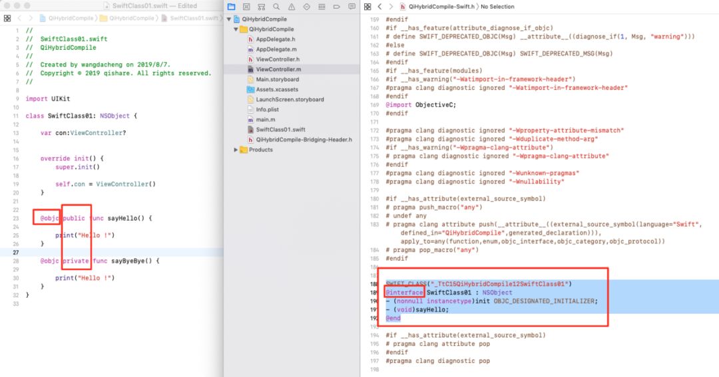Click line number 189 gutter in header file
719x377 pixels.
(x=375, y=293)
